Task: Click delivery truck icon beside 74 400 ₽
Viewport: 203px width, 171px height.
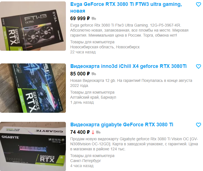Action: (x=98, y=132)
